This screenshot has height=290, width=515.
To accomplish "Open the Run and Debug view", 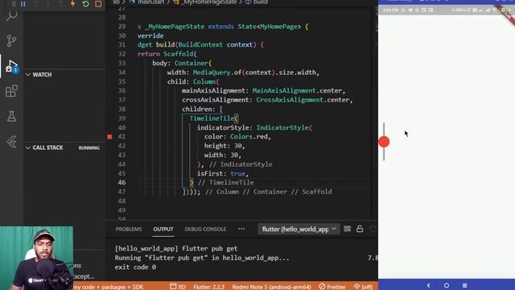I will tap(12, 66).
